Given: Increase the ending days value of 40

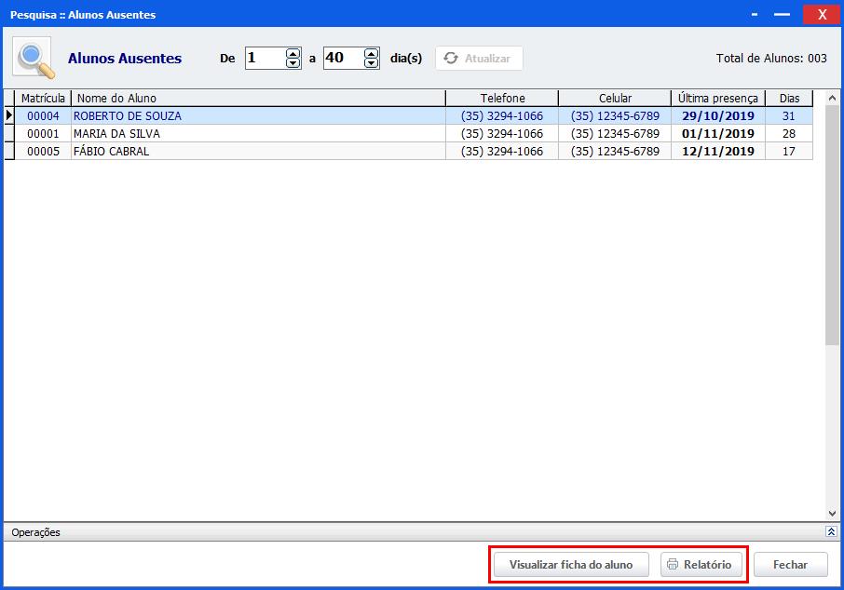Looking at the screenshot, I should 372,53.
